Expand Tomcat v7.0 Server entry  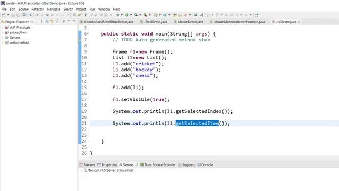tap(81, 170)
